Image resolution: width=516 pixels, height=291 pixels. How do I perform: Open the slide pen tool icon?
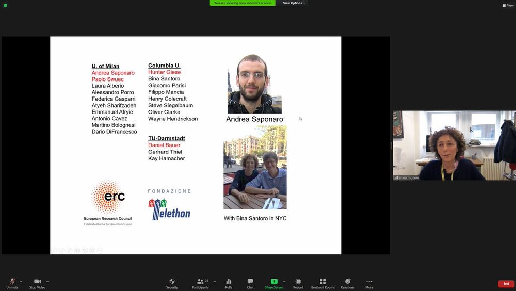[69, 251]
